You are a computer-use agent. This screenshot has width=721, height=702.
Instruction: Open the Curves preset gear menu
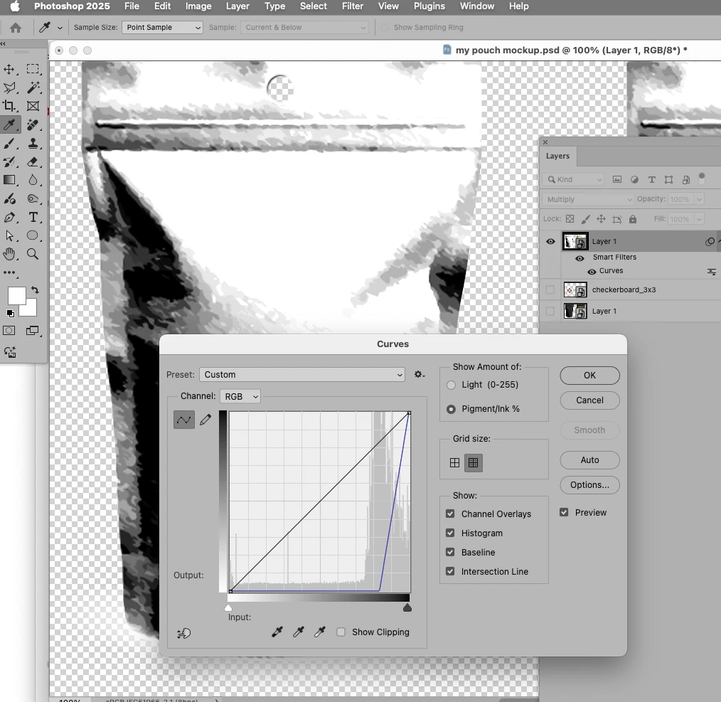419,374
